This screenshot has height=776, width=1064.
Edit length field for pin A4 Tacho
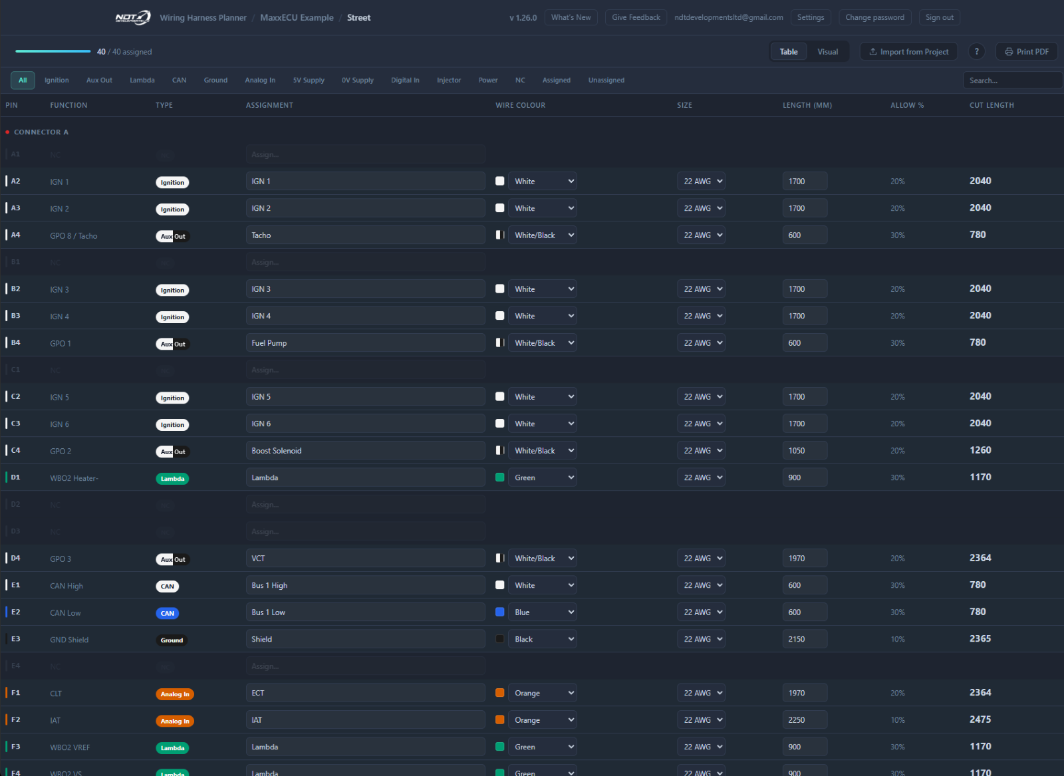(x=805, y=235)
